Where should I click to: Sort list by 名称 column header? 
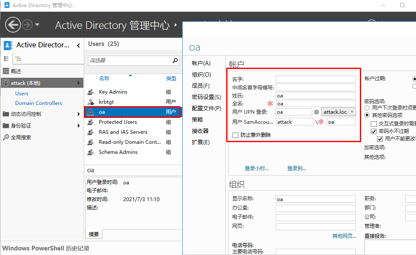(104, 78)
